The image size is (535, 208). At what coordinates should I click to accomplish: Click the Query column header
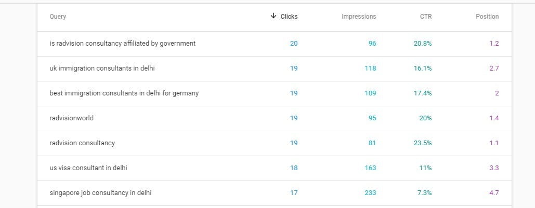tap(58, 17)
